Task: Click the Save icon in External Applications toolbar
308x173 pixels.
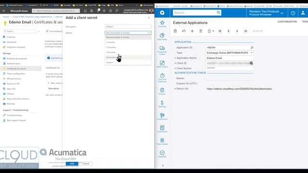Action: (x=175, y=31)
